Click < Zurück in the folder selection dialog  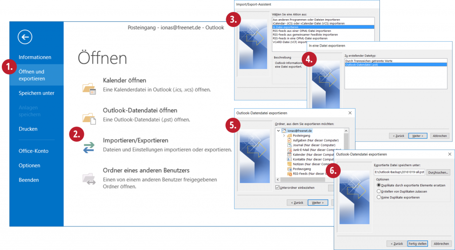point(297,202)
